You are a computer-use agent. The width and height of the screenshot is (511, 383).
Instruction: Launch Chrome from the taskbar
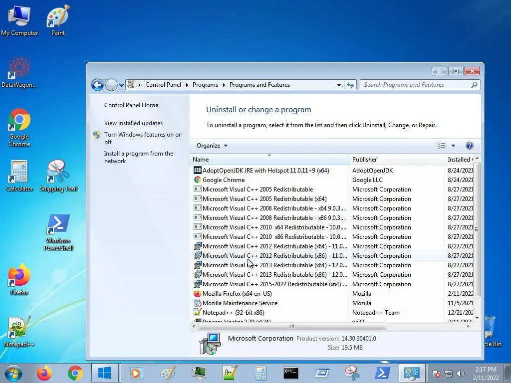pos(75,373)
